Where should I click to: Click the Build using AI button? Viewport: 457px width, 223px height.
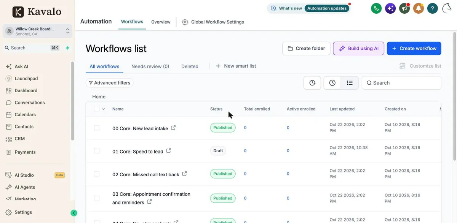[x=358, y=48]
